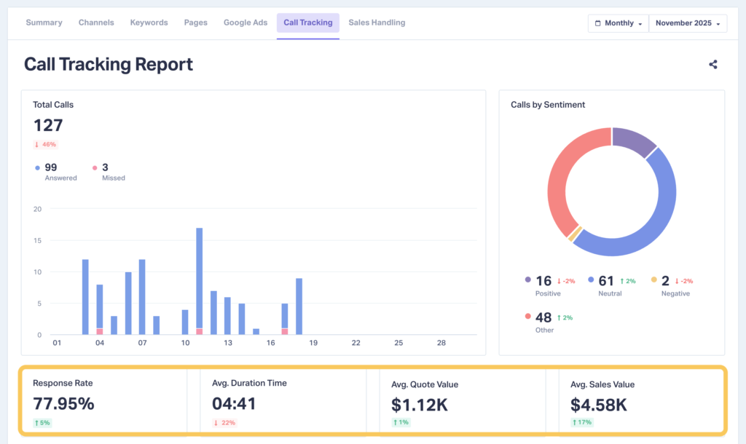The width and height of the screenshot is (746, 444).
Task: Switch to the Summary tab
Action: pos(44,23)
